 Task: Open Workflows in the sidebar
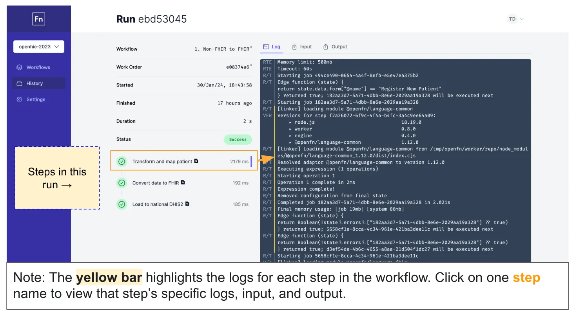(x=39, y=67)
